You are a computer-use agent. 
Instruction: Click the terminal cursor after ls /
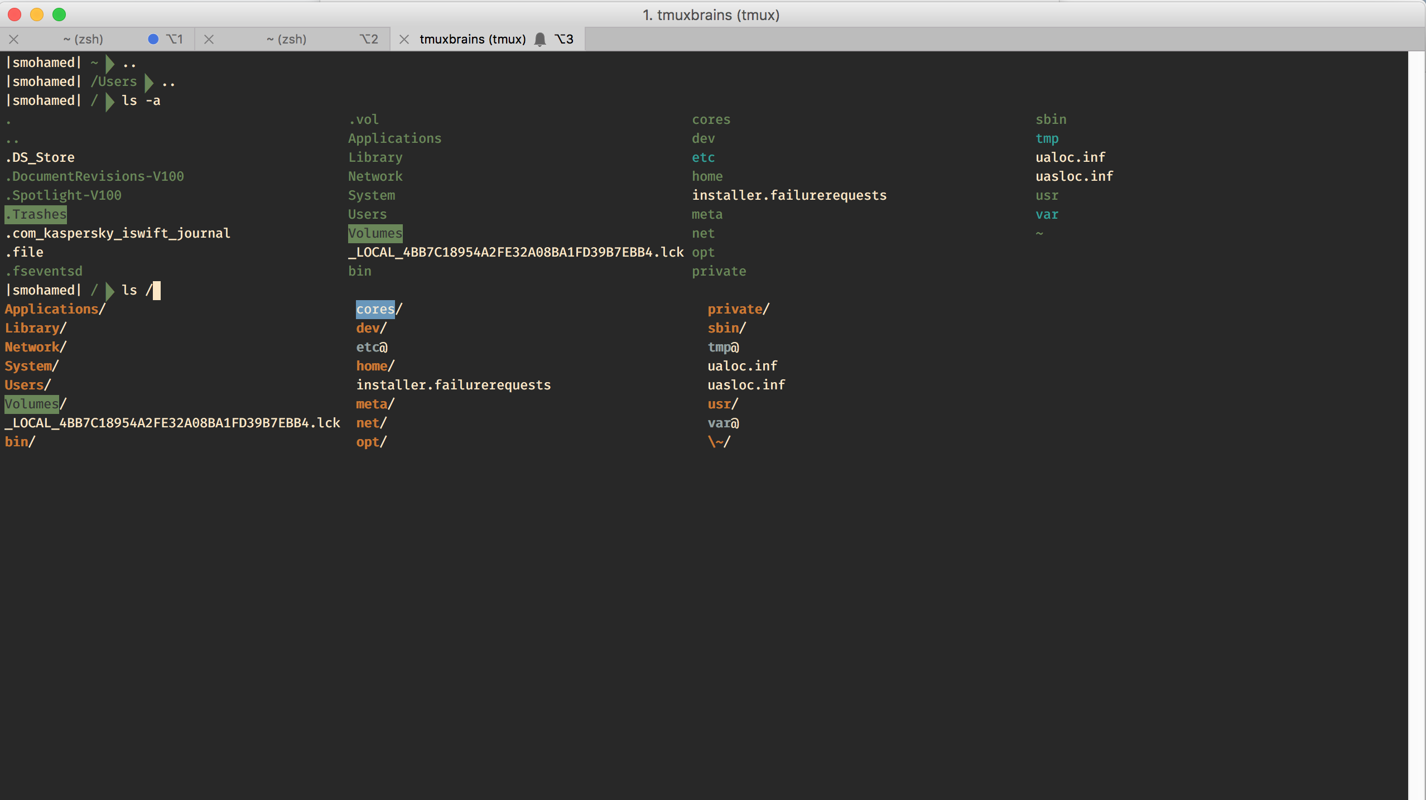[x=156, y=290]
